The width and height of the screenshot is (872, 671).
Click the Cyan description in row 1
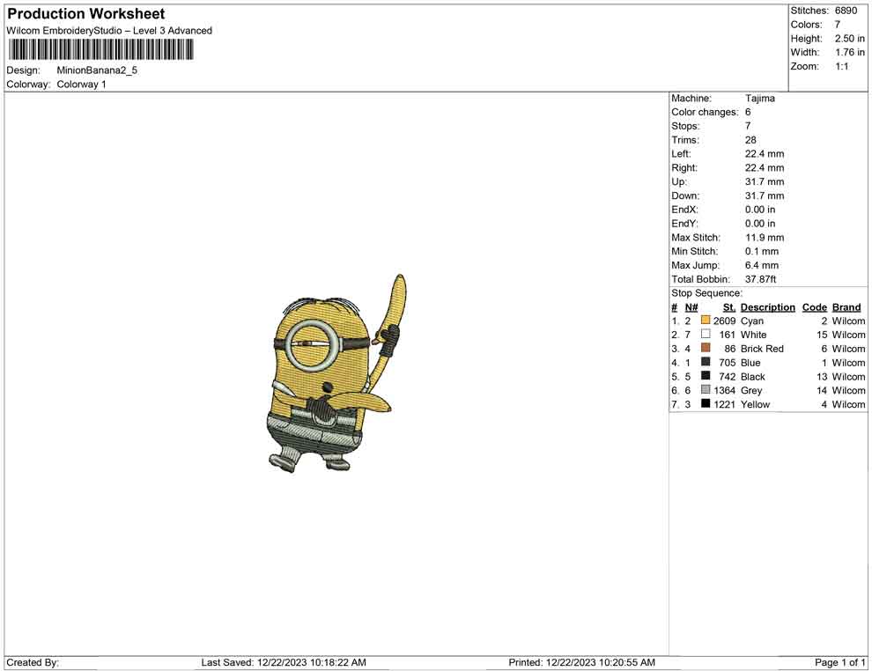pos(752,321)
